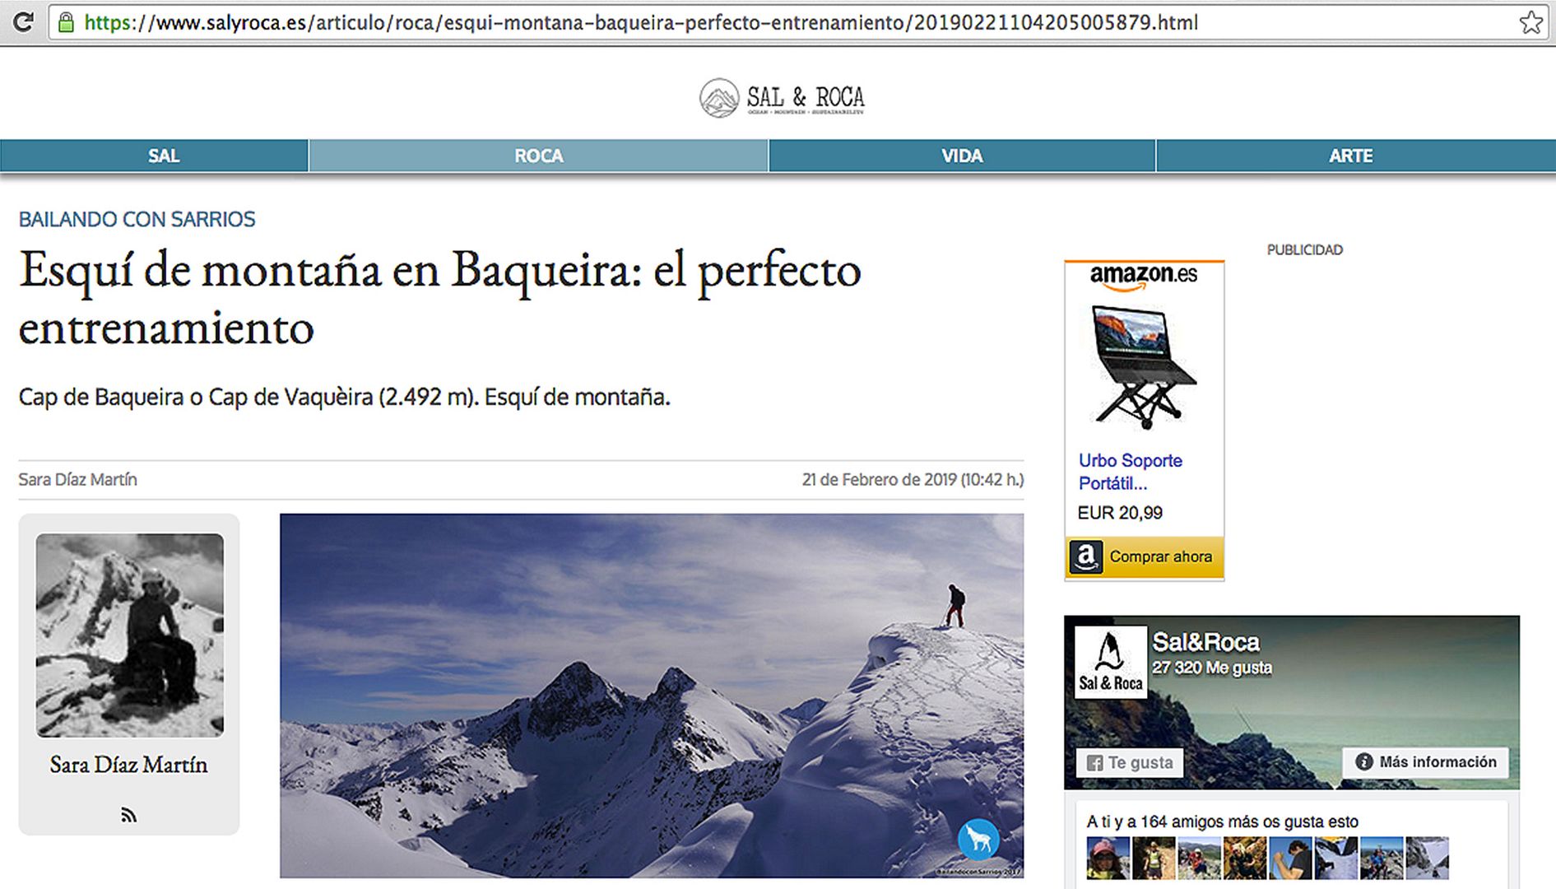Viewport: 1556px width, 889px height.
Task: Click the secure padlock icon
Action: click(x=66, y=22)
